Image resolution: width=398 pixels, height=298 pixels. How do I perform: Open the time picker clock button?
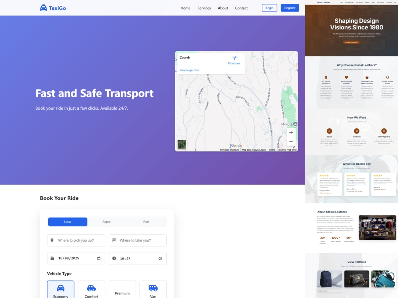[x=160, y=259]
